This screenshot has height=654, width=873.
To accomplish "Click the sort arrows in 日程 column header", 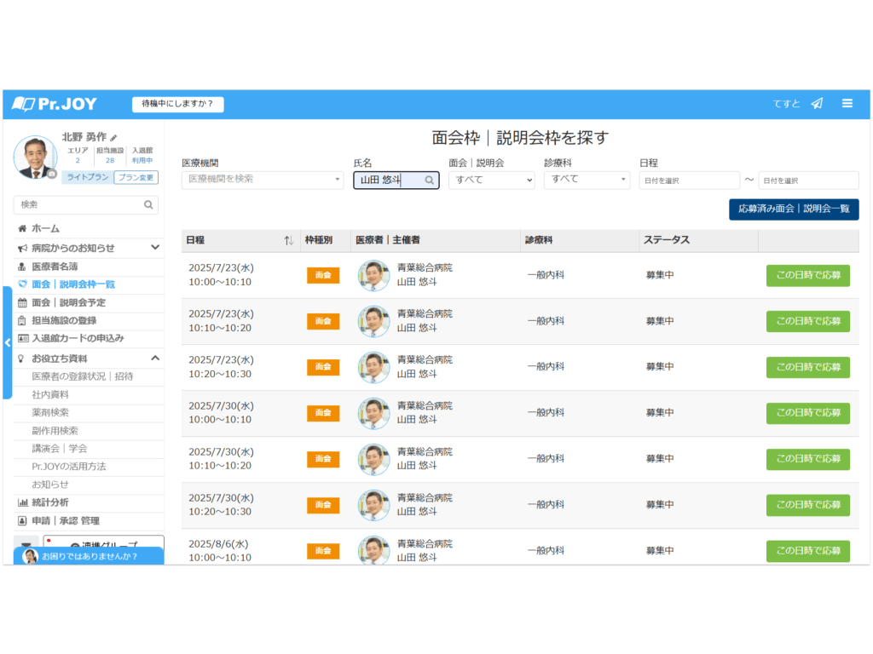I will (289, 241).
